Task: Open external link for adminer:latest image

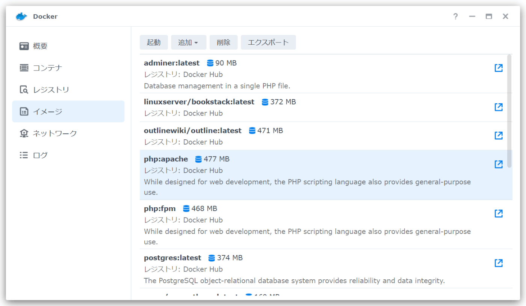Action: click(x=499, y=68)
